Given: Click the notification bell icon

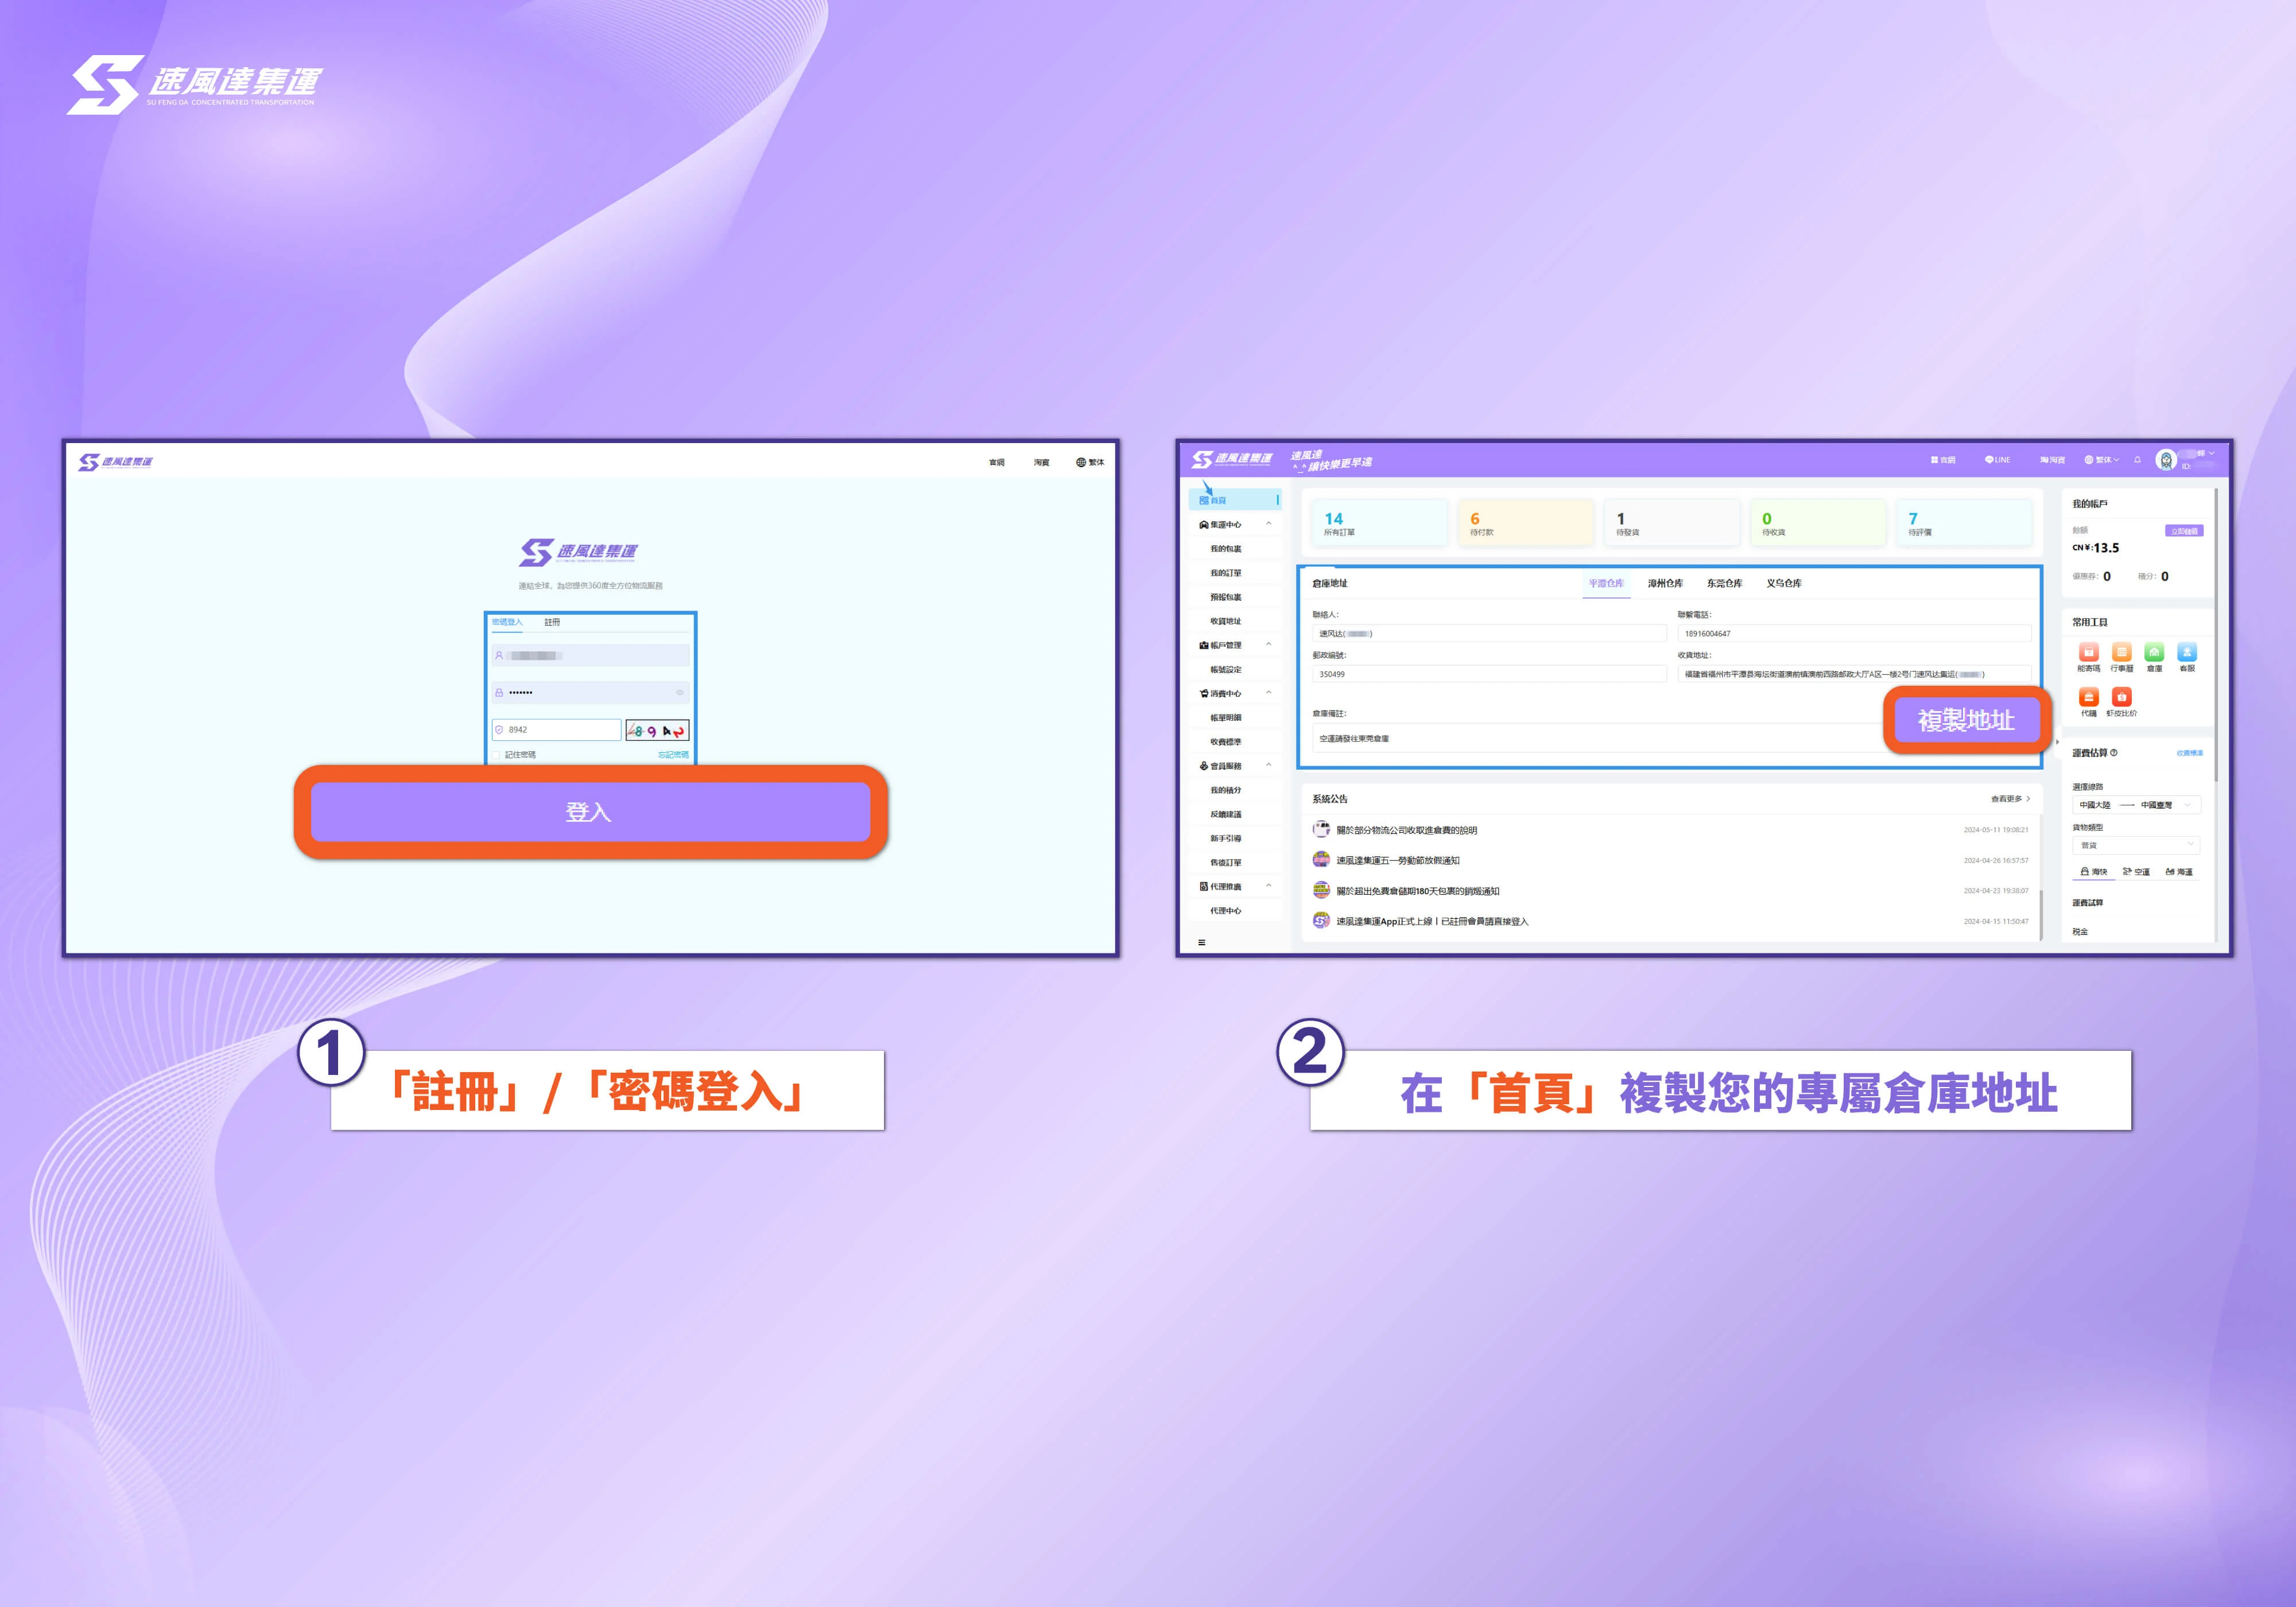Looking at the screenshot, I should [x=2137, y=460].
